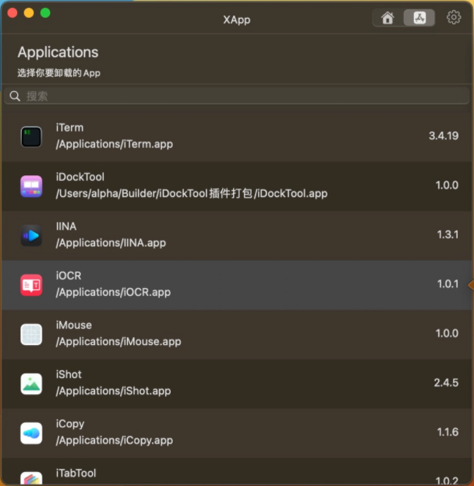Screen dimensions: 474x486
Task: Click version 1.0.1 of iOCR
Action: pyautogui.click(x=447, y=284)
